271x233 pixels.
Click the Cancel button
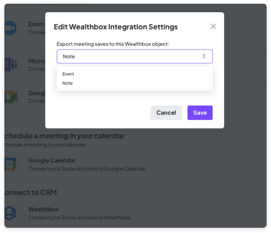166,113
